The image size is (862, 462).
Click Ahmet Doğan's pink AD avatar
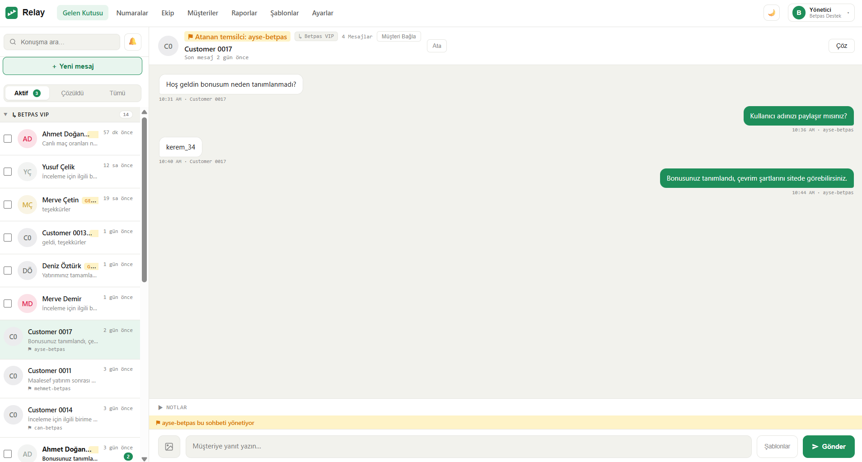point(27,139)
